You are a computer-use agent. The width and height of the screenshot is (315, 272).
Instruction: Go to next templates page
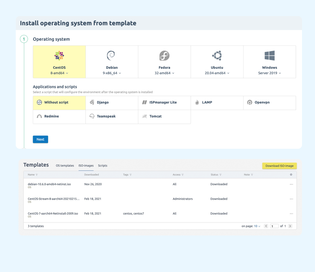coord(290,226)
